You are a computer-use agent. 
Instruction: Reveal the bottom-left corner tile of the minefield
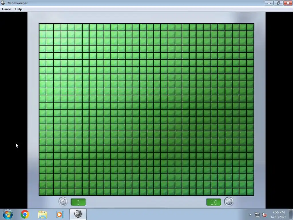pyautogui.click(x=43, y=192)
